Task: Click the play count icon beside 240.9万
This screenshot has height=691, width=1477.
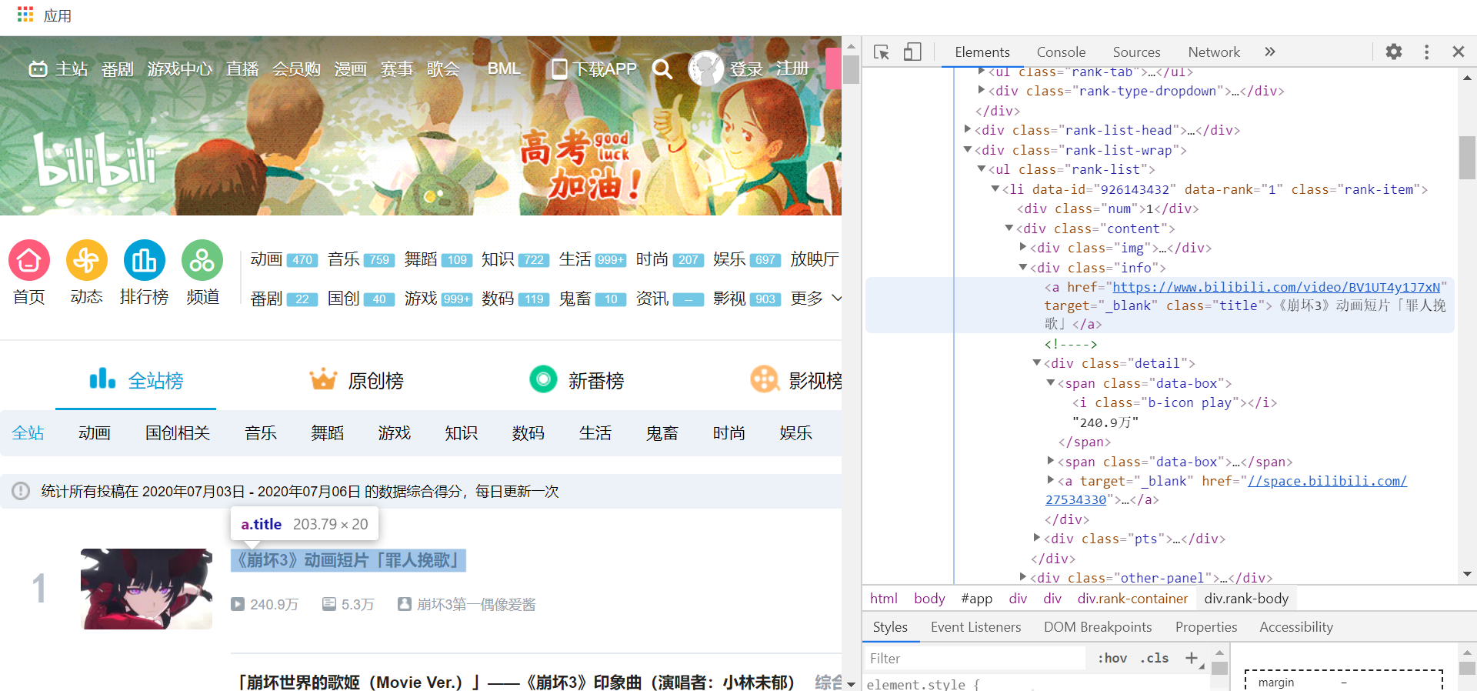Action: tap(238, 604)
